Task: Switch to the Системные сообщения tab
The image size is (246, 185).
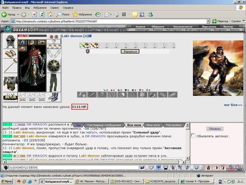Action: pos(104,125)
